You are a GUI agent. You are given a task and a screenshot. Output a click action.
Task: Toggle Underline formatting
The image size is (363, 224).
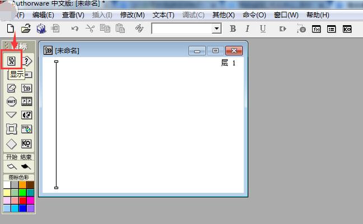[x=263, y=29]
